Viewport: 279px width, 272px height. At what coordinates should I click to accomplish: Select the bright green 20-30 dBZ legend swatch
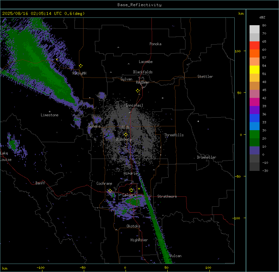pyautogui.click(x=254, y=134)
